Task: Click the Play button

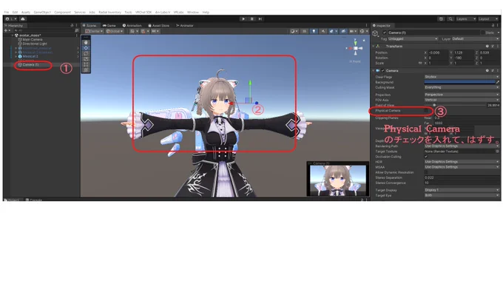Action: [x=243, y=19]
